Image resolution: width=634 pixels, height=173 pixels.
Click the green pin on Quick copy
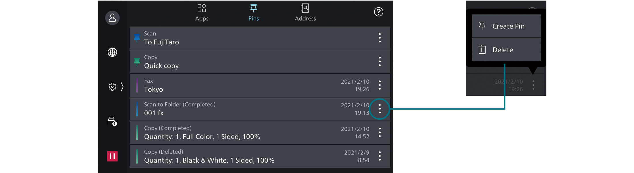click(137, 61)
